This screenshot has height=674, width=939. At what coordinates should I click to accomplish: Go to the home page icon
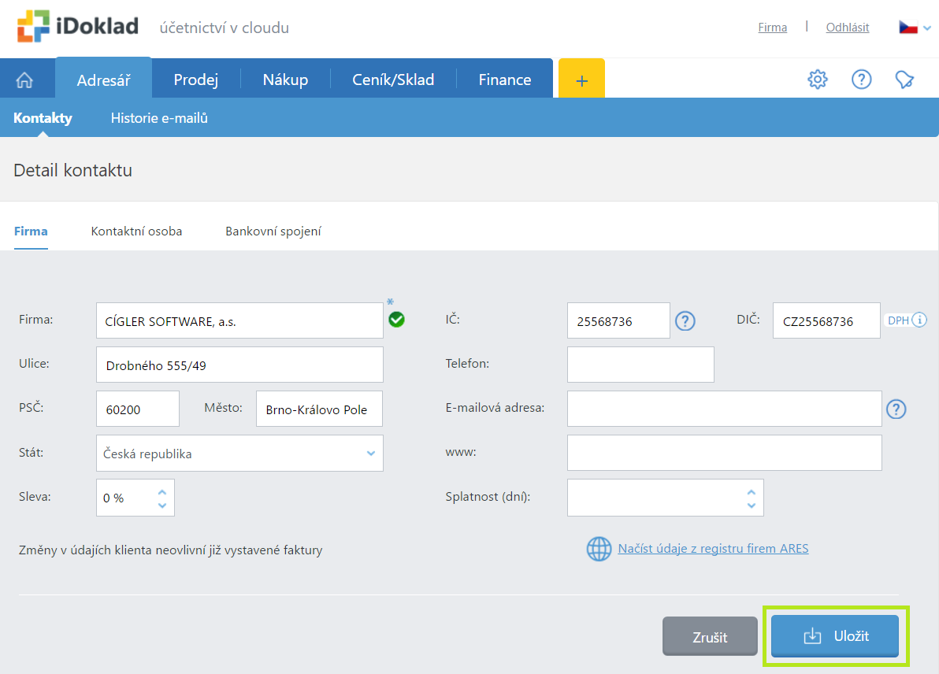24,80
